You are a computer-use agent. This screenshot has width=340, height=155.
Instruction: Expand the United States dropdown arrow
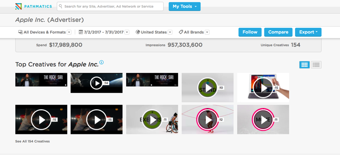170,32
